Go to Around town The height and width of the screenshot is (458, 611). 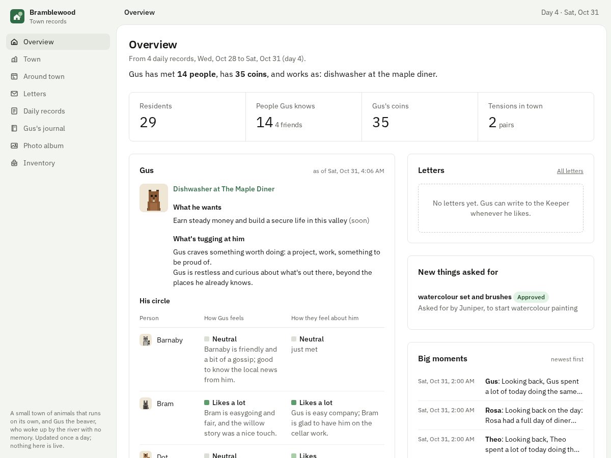tap(58, 76)
